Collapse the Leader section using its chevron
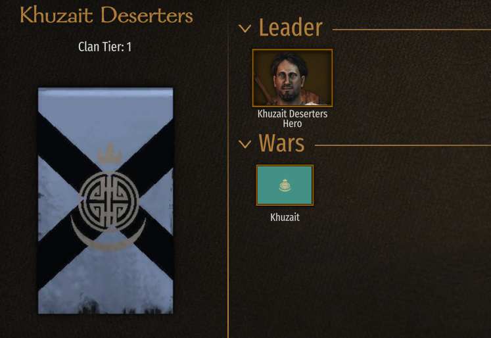 245,29
